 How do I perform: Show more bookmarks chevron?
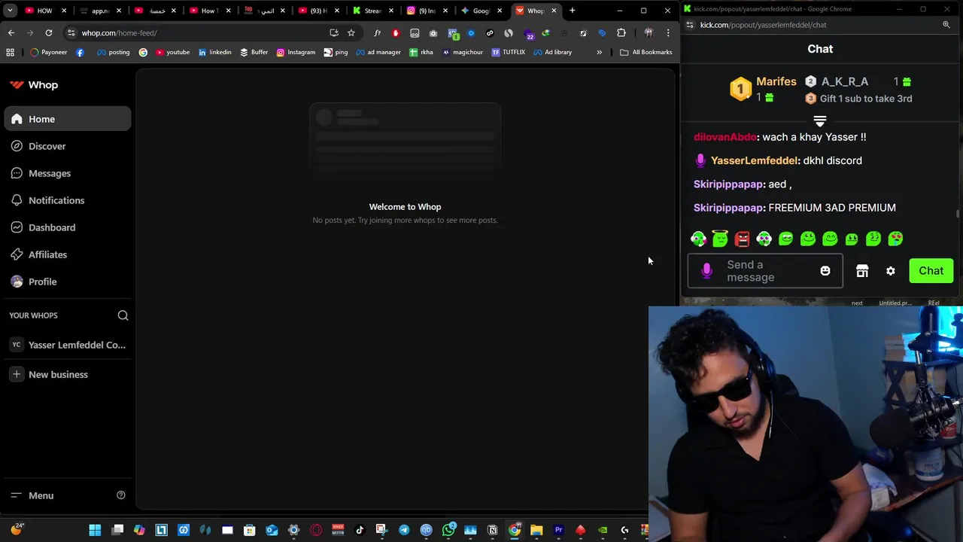coord(599,52)
